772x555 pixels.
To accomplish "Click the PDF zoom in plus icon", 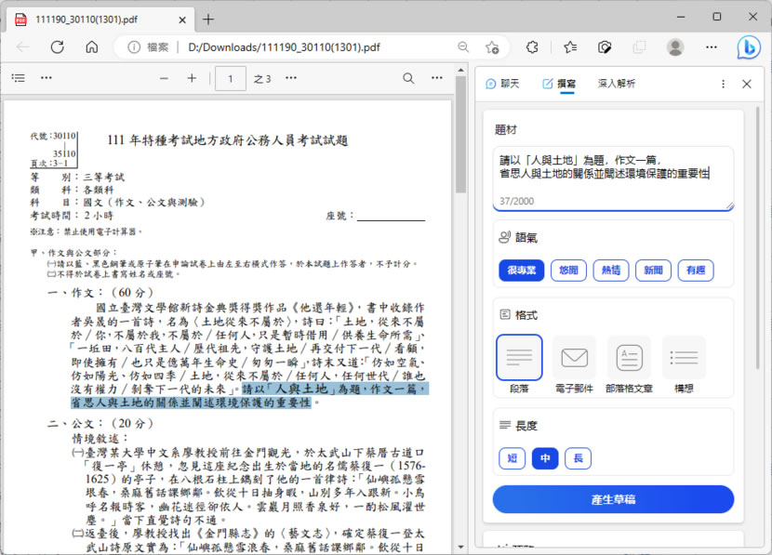I will point(192,79).
